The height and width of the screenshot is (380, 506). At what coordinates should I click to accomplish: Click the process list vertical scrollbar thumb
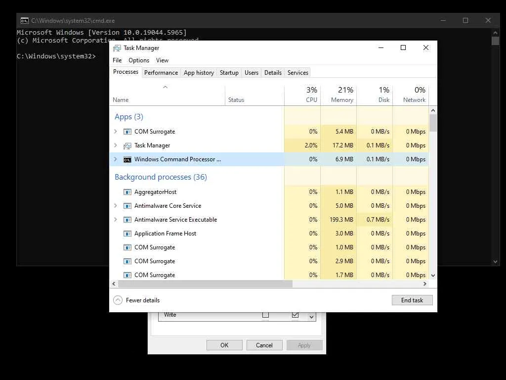pyautogui.click(x=433, y=123)
